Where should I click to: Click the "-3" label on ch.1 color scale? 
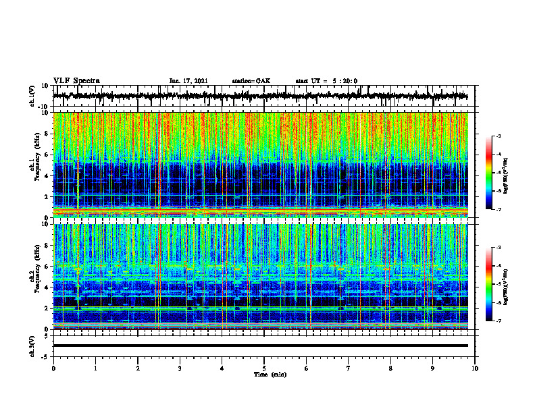(x=499, y=136)
